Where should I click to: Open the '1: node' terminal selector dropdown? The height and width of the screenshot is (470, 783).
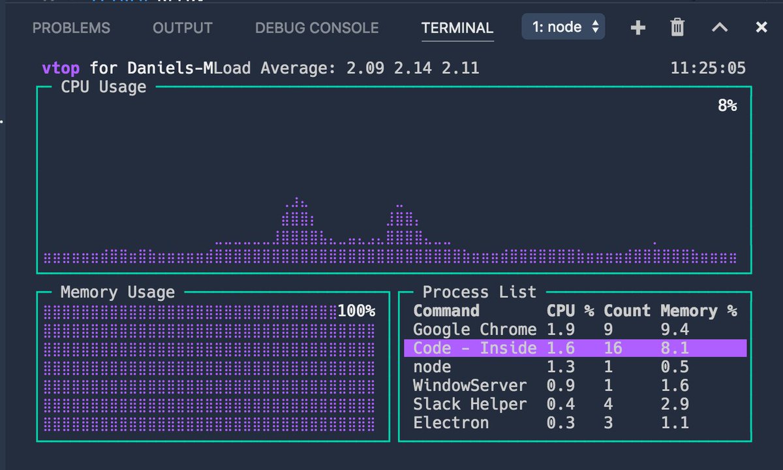pos(564,27)
